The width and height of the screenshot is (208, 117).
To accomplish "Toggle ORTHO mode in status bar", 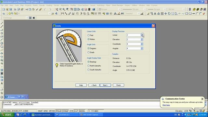I will pyautogui.click(x=52, y=111).
